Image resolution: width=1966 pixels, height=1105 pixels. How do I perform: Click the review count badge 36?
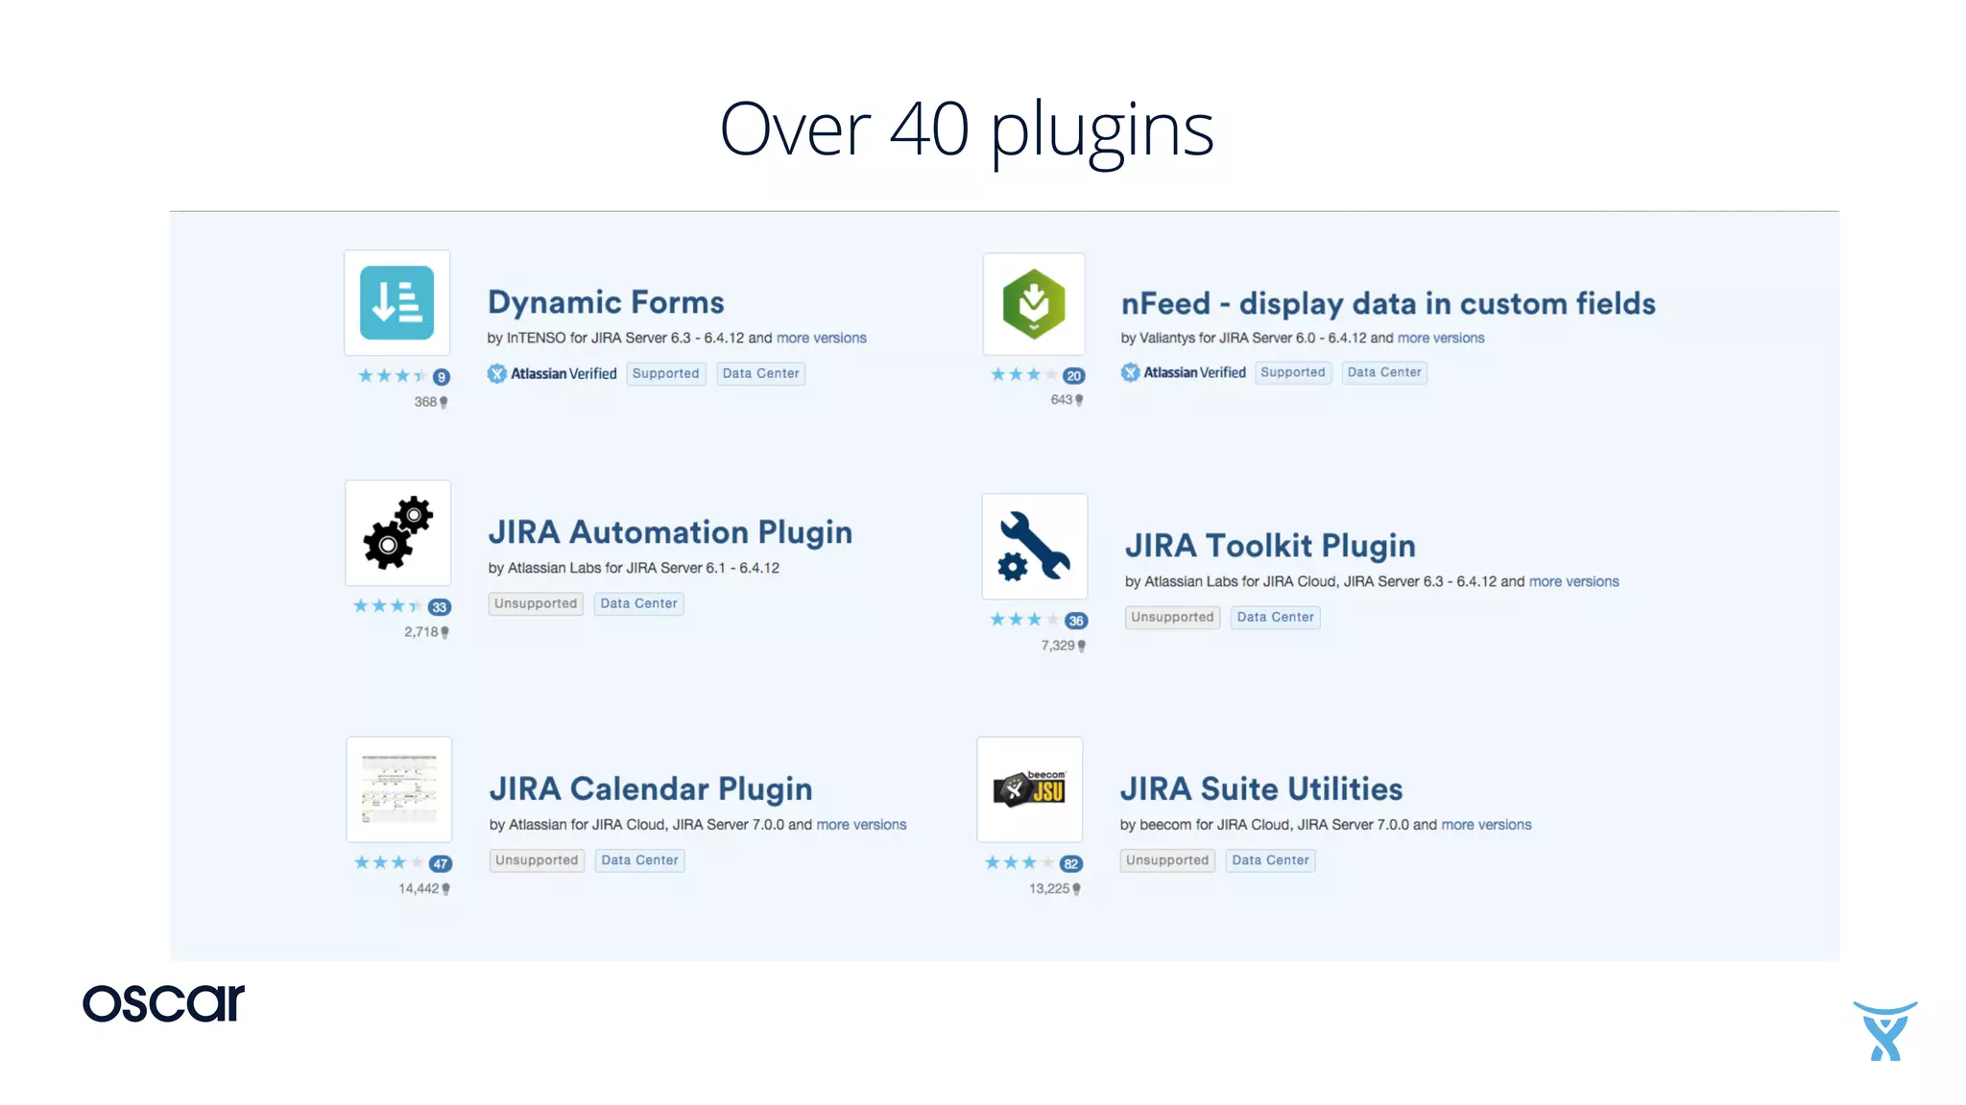[x=1076, y=621]
